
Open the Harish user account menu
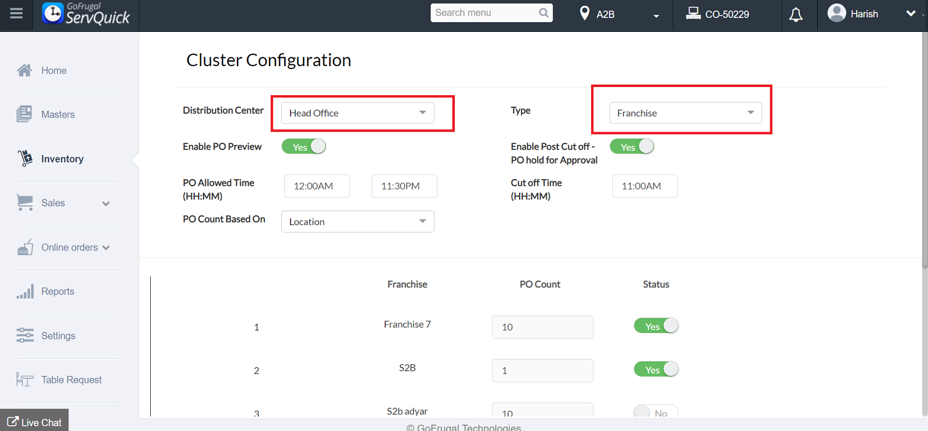pos(870,14)
